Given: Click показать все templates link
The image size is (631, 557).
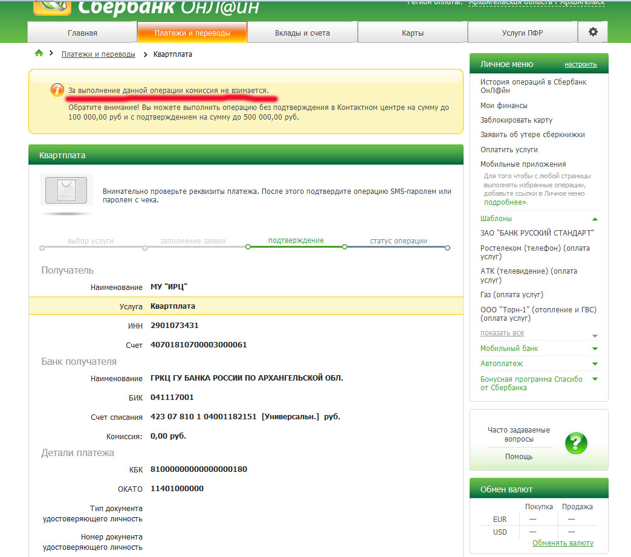Looking at the screenshot, I should coord(502,333).
